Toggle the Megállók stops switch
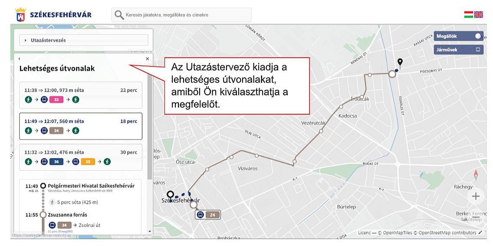Screen dimensions: 493x246 coord(478,36)
